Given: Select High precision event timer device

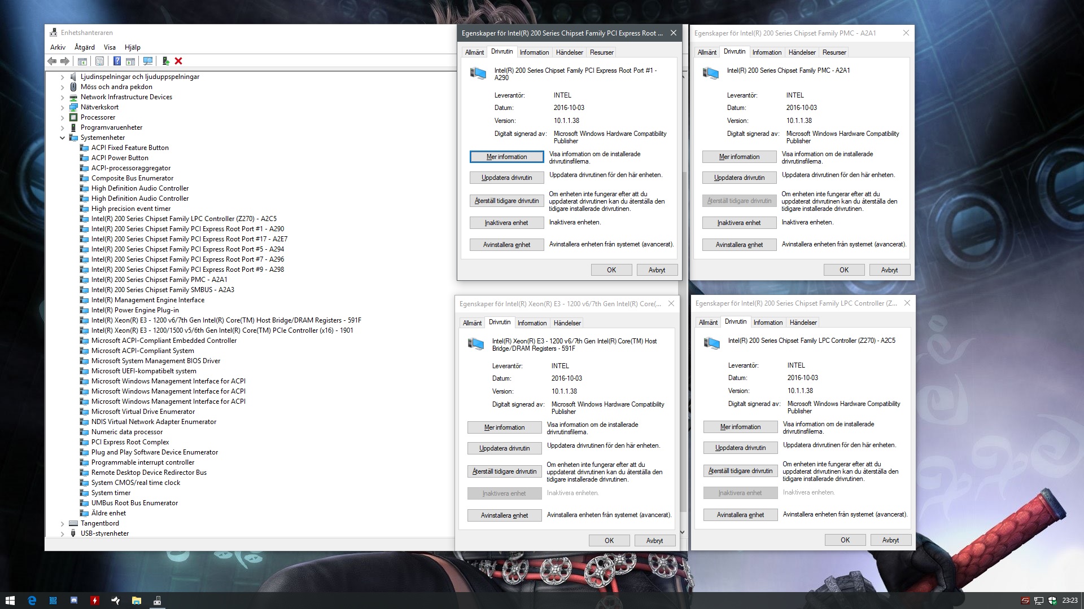Looking at the screenshot, I should coord(130,209).
